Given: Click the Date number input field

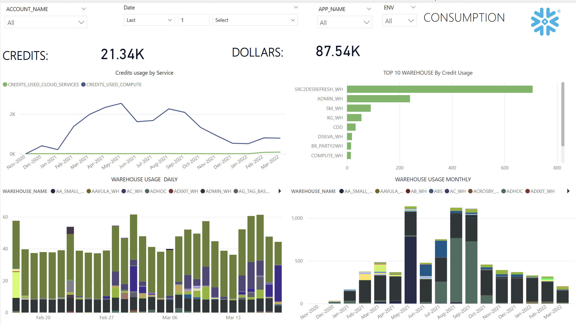Looking at the screenshot, I should 193,20.
